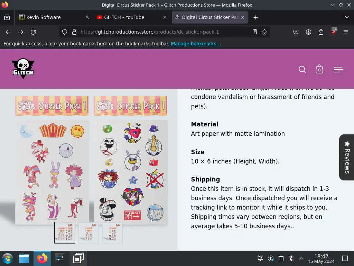Open a new browser tab
This screenshot has width=354, height=266.
[255, 17]
